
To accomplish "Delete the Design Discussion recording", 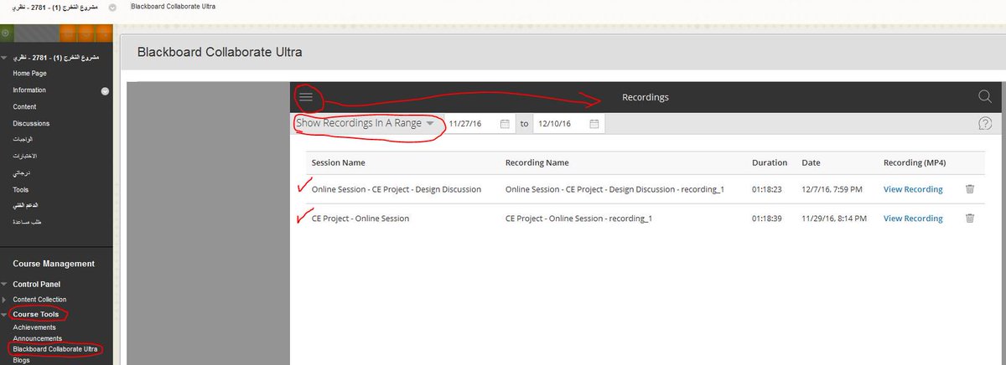I will pyautogui.click(x=970, y=189).
